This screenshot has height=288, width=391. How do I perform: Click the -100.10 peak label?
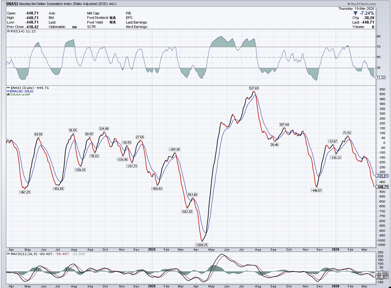pos(175,149)
